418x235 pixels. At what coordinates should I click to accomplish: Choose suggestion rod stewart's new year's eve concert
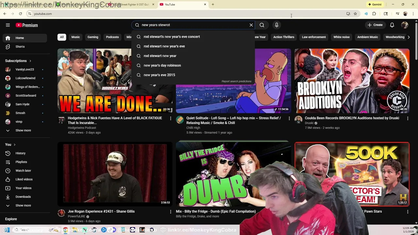pyautogui.click(x=193, y=37)
